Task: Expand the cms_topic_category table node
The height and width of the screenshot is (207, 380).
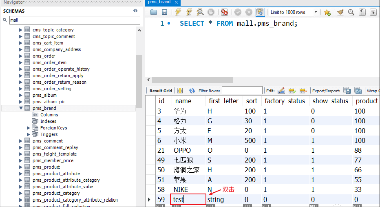Action: [21, 30]
